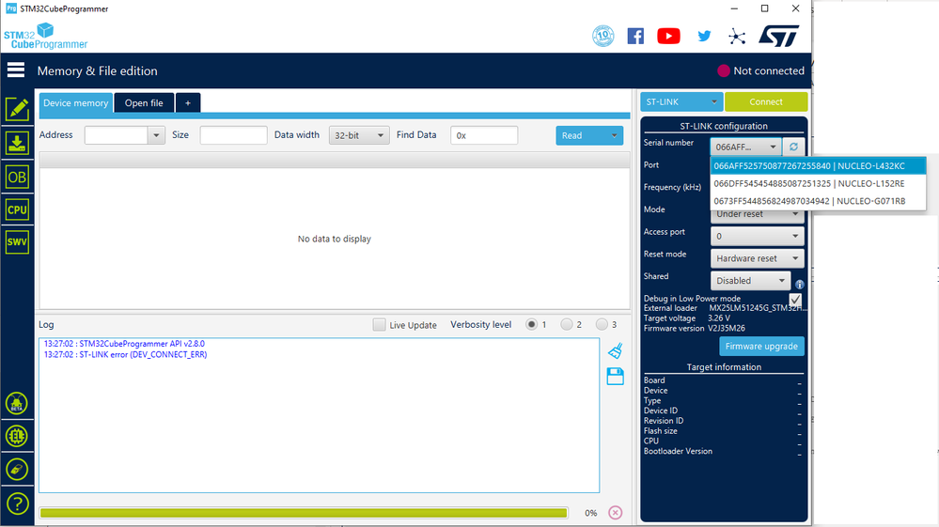The image size is (939, 527).
Task: Open the Mode Under reset dropdown
Action: (757, 214)
